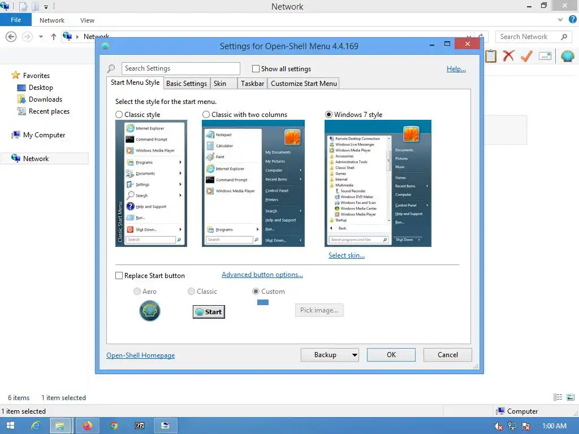Launch Internet Explorer from the taskbar
The image size is (579, 434).
click(x=36, y=426)
